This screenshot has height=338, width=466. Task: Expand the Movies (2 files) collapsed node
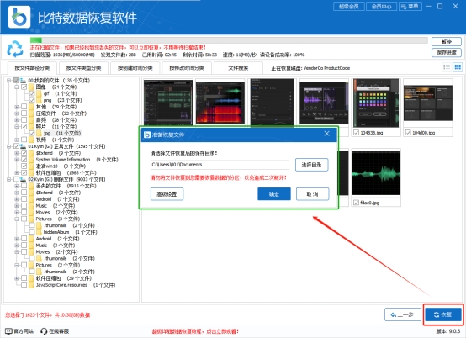tap(17, 213)
